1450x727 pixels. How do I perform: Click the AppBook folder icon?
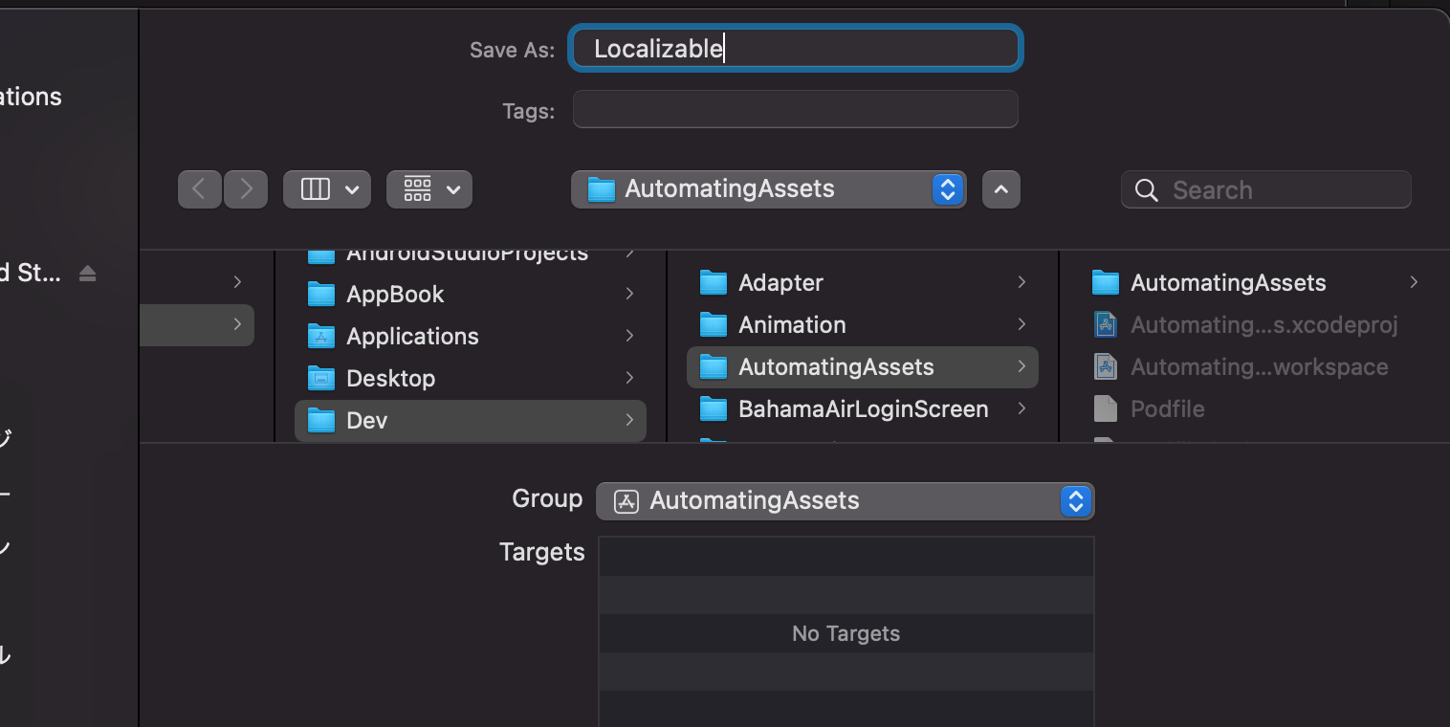coord(320,294)
